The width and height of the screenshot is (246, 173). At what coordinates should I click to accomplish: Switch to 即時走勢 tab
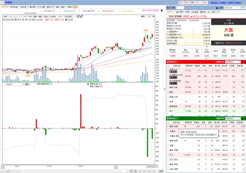click(14, 7)
